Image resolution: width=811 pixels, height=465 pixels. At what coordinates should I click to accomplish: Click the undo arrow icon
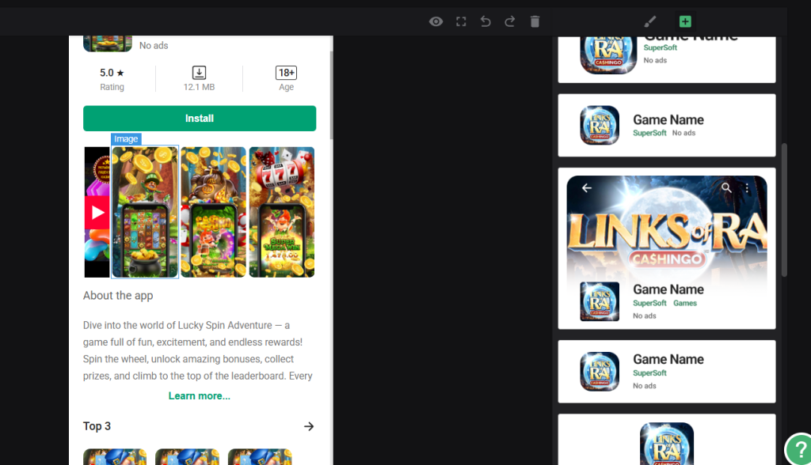485,21
